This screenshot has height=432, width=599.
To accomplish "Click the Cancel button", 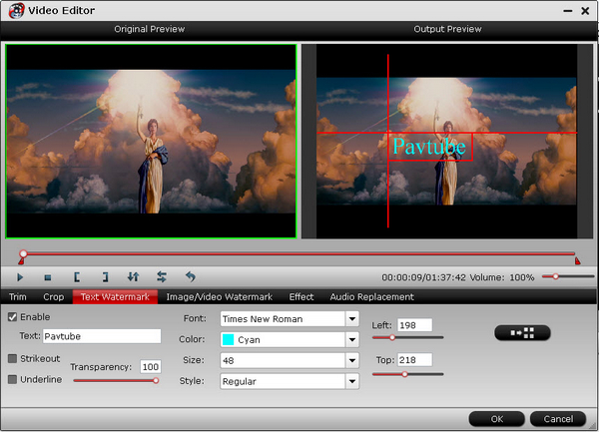I will (x=558, y=419).
